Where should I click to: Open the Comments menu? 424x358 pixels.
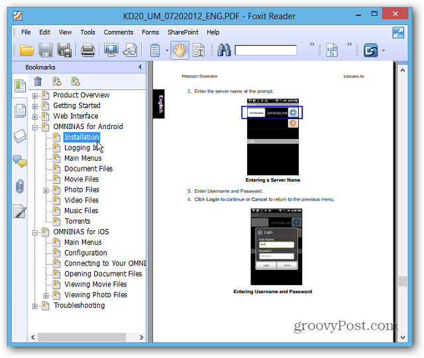point(119,32)
